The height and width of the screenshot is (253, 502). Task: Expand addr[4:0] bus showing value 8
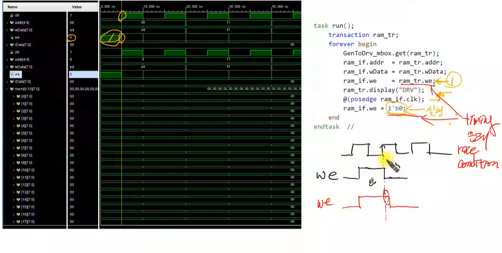(7, 59)
